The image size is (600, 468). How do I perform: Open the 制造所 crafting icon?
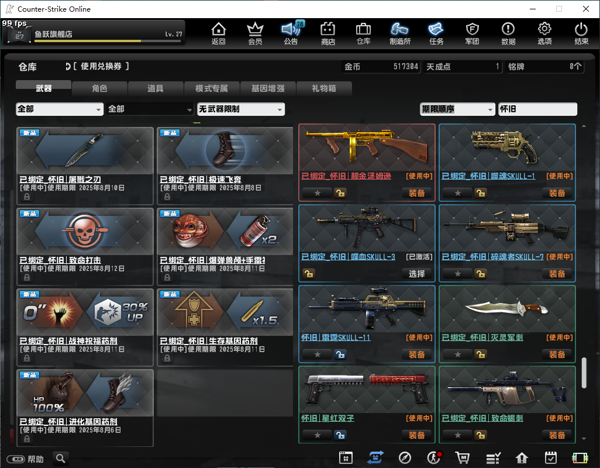coord(400,33)
